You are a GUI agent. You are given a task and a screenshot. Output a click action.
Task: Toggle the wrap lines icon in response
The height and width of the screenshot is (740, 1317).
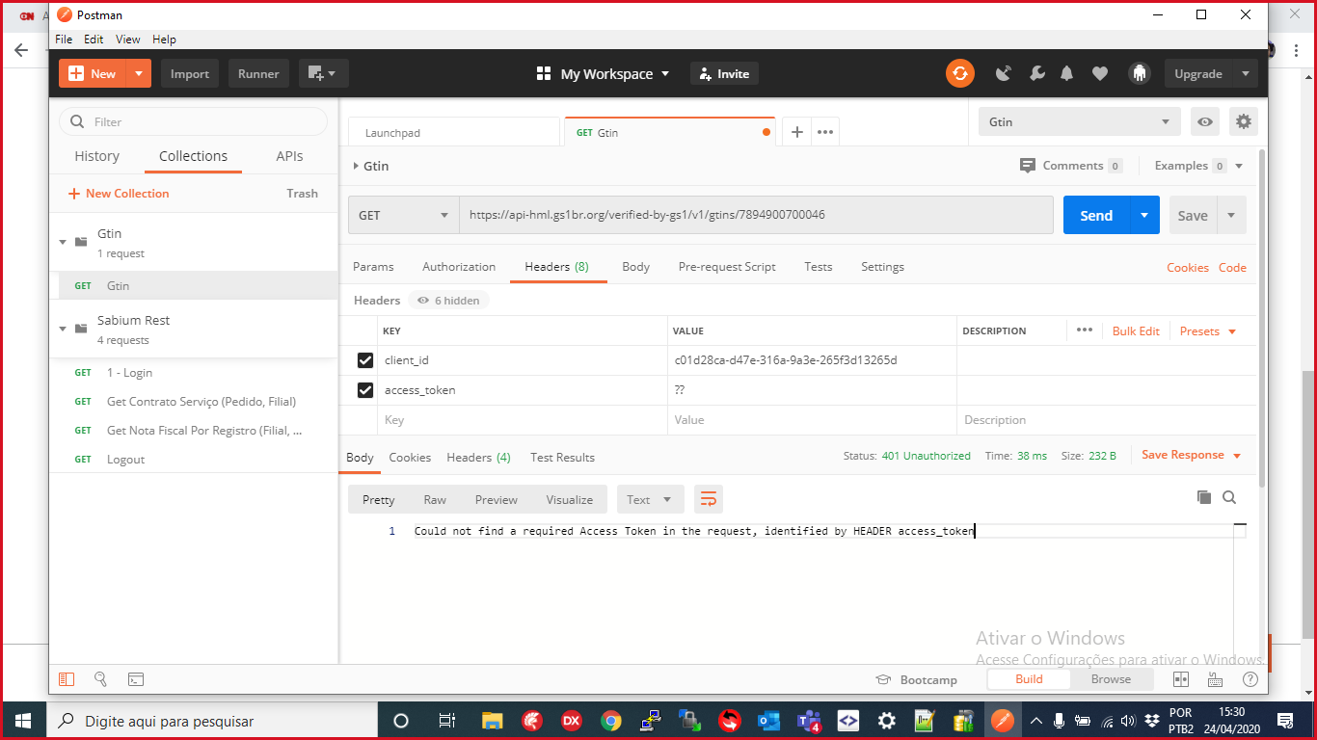(x=709, y=499)
